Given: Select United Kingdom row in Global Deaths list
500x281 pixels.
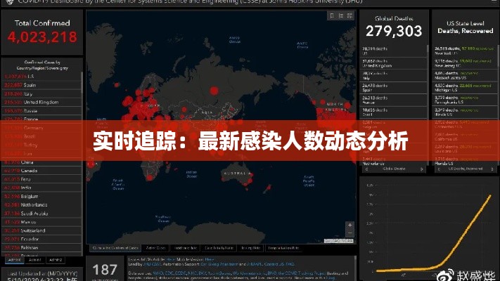Looking at the screenshot, I should (x=393, y=63).
